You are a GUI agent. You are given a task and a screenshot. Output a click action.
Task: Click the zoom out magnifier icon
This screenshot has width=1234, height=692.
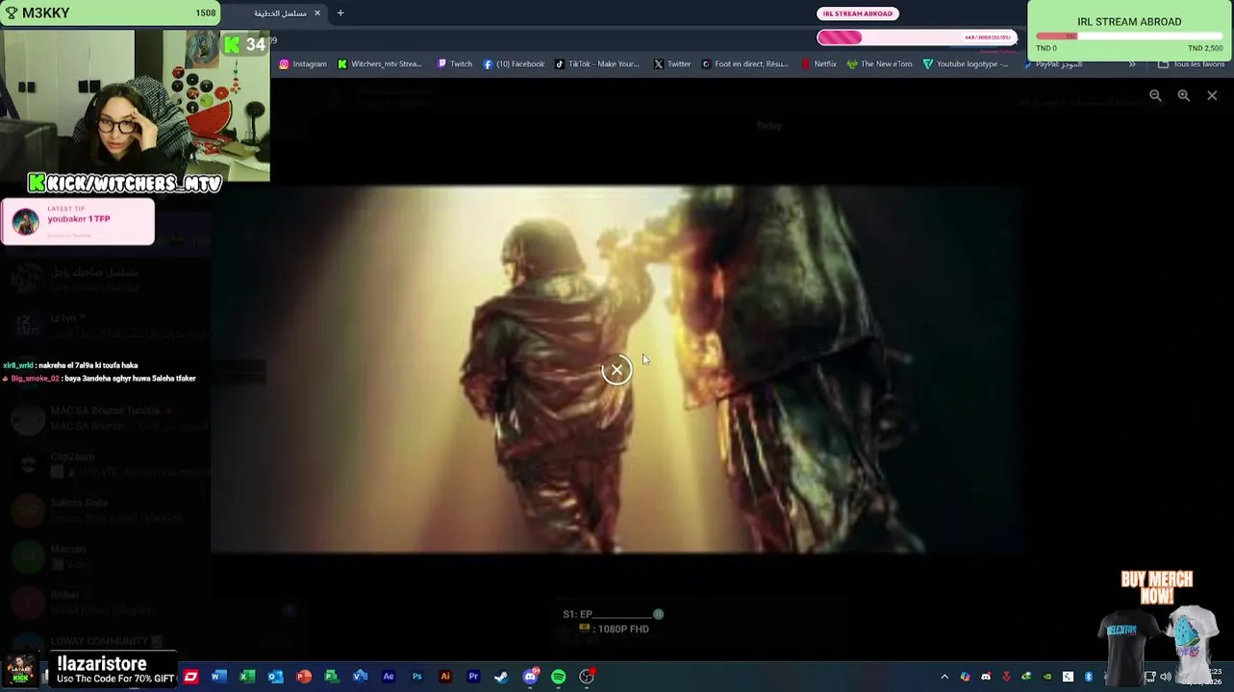click(1155, 96)
